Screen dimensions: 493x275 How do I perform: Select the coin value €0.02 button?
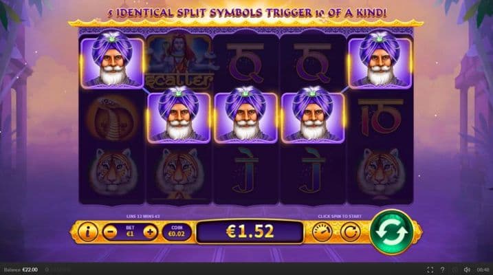point(177,232)
